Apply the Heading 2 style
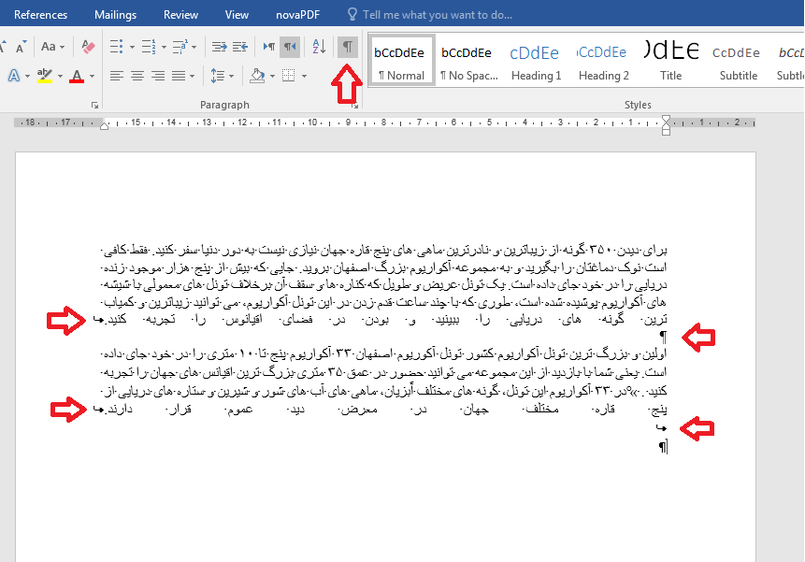Screen dimensions: 805x562 pos(603,61)
